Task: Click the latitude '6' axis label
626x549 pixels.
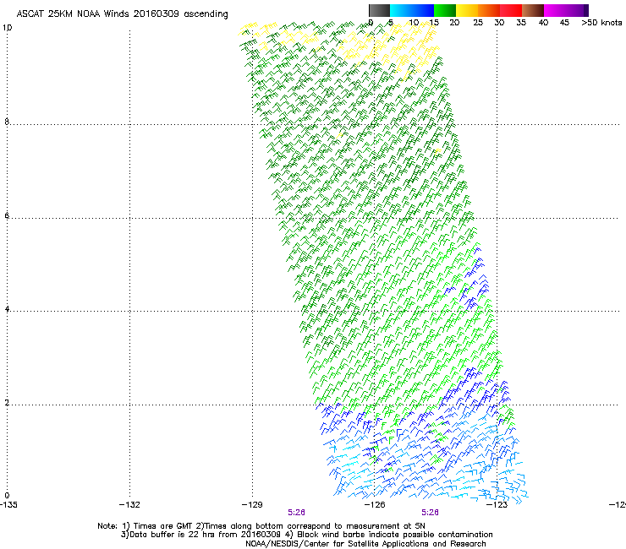Action: coord(7,215)
